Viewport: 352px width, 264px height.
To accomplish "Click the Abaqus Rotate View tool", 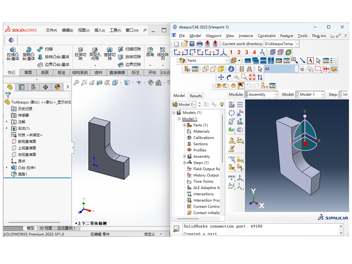I will (229, 77).
